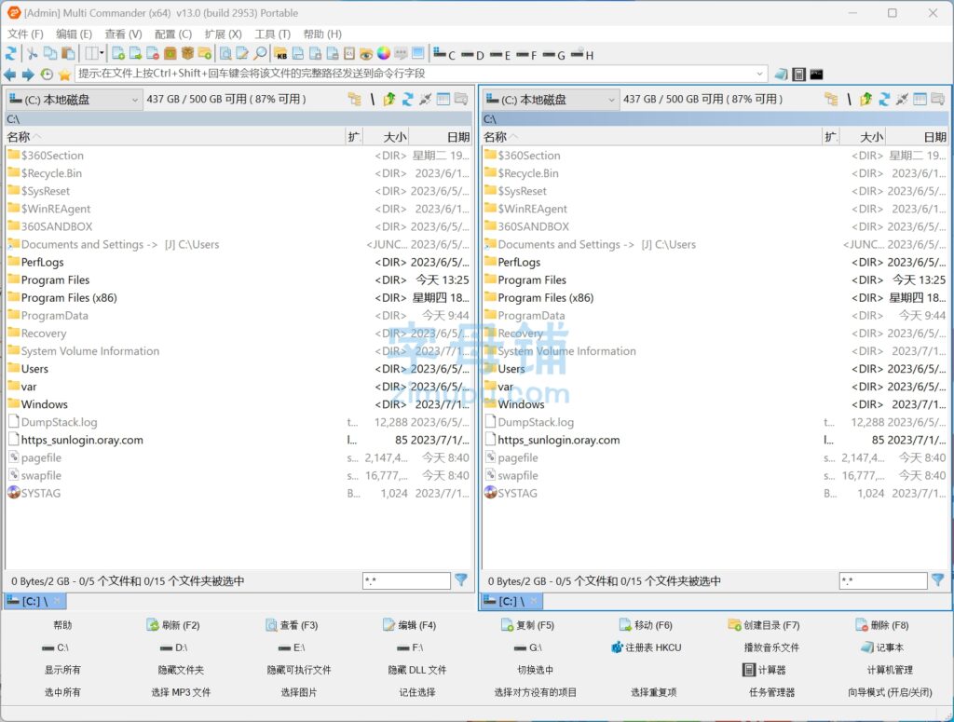This screenshot has width=954, height=722.
Task: Open left panel drive dropdown (C:) 本地磁盘
Action: 75,99
